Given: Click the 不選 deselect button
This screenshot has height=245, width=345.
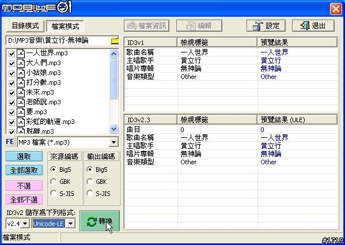Looking at the screenshot, I should click(x=24, y=186).
